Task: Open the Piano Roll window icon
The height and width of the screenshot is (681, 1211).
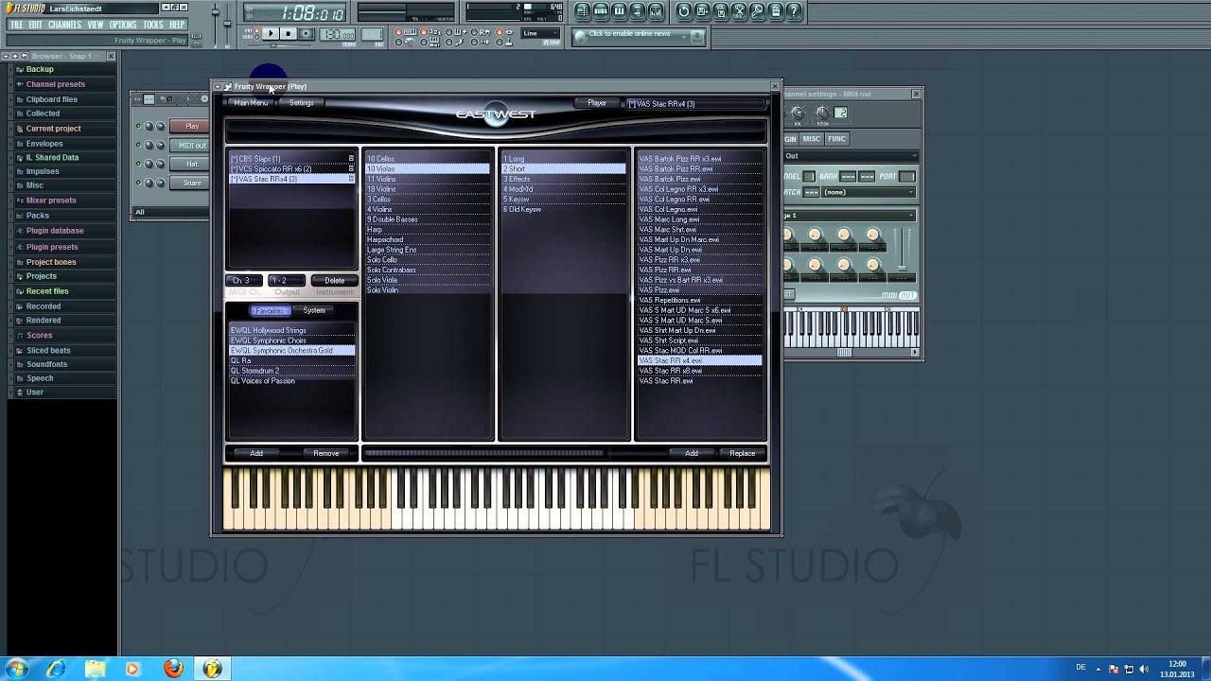Action: (x=620, y=11)
